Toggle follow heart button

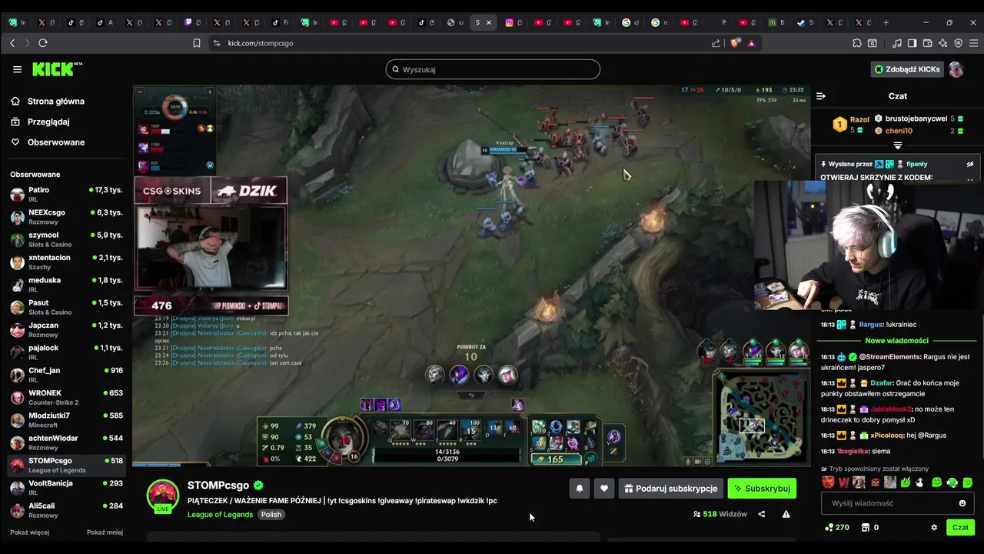[x=604, y=489]
